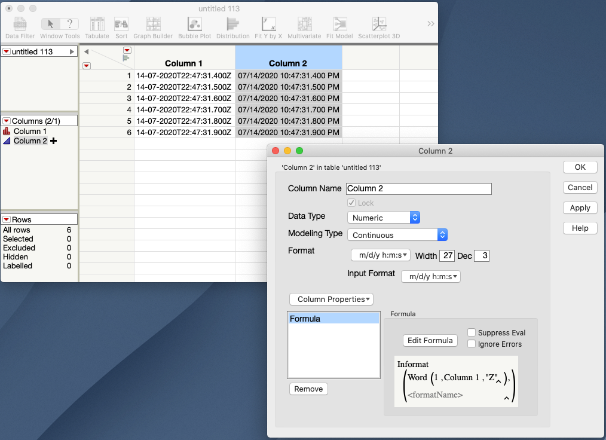Apply the column changes

[579, 207]
